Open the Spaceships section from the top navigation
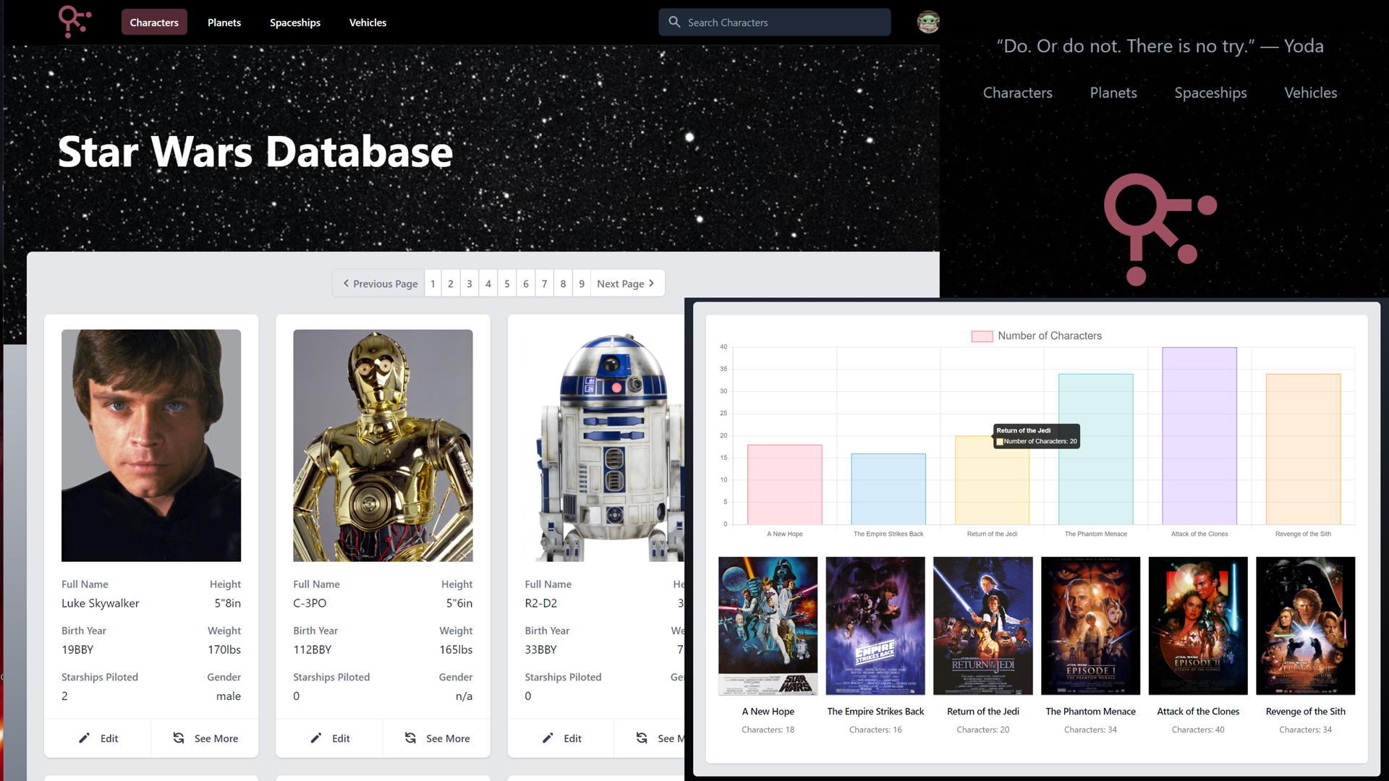 294,22
